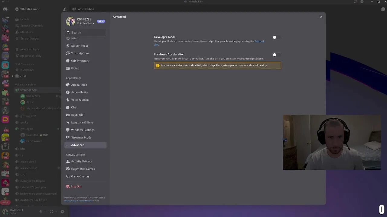The image size is (387, 217).
Task: Click the NEW badge beside BWHIZZLE
Action: click(101, 21)
